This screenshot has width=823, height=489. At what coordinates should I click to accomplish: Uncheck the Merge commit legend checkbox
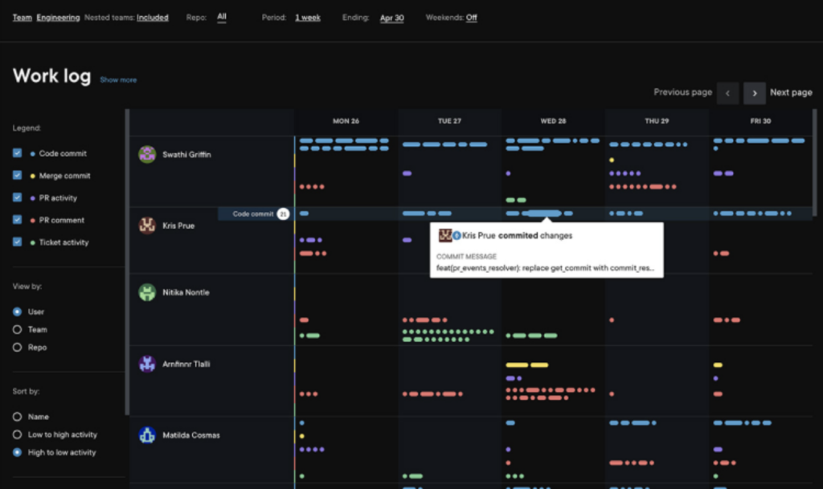tap(18, 175)
